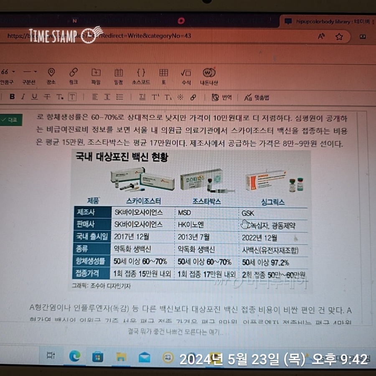
Task: Click the browser address bar URL
Action: click(x=99, y=36)
